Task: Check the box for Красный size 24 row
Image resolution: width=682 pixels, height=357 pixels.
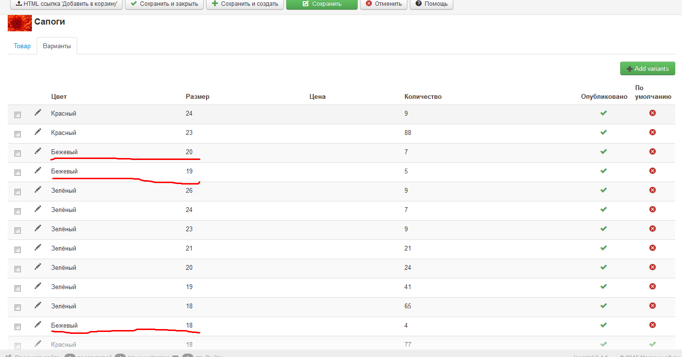Action: [x=18, y=115]
